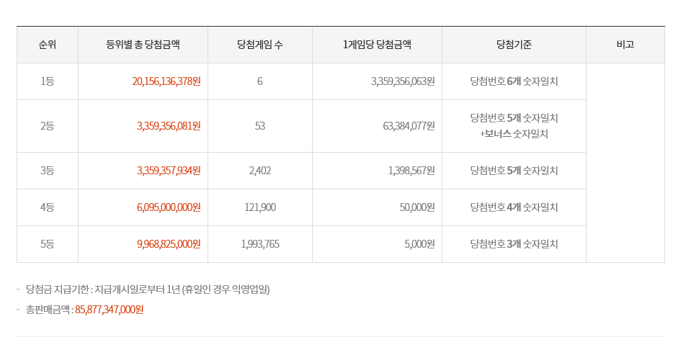This screenshot has width=686, height=337.
Task: Select the 3등 total prize 3,359,357,934원
Action: (x=169, y=171)
